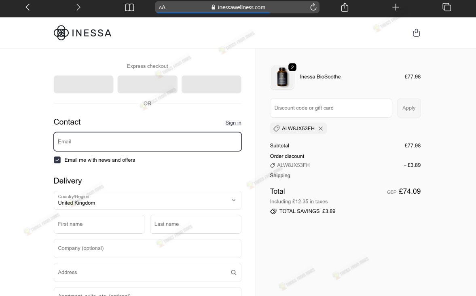Open a new tab with plus icon
Image resolution: width=476 pixels, height=296 pixels.
396,7
